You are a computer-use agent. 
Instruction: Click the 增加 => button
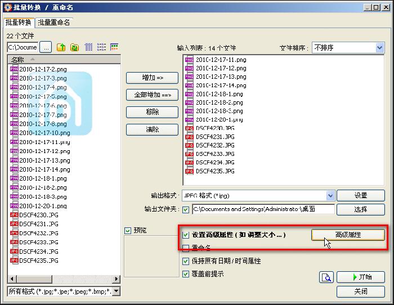153,78
